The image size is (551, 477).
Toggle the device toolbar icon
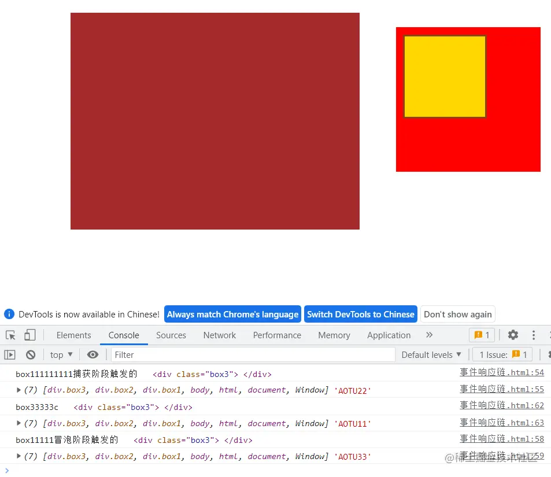coord(30,335)
